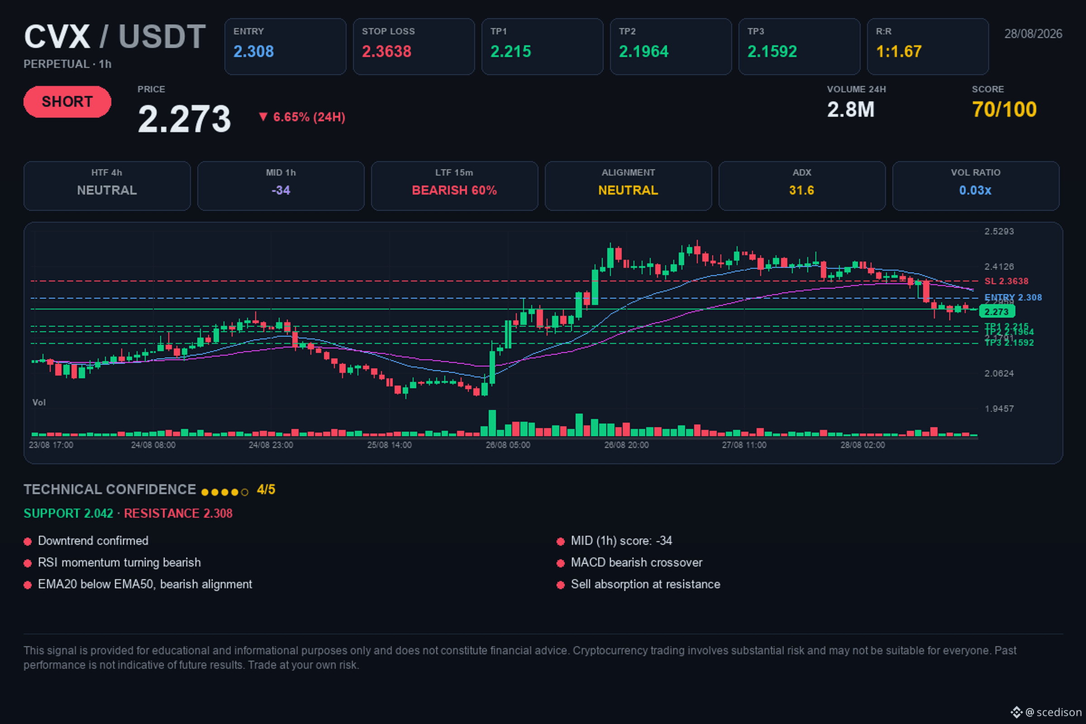The image size is (1086, 724).
Task: Click the R:R 1:1.67 card
Action: (928, 47)
